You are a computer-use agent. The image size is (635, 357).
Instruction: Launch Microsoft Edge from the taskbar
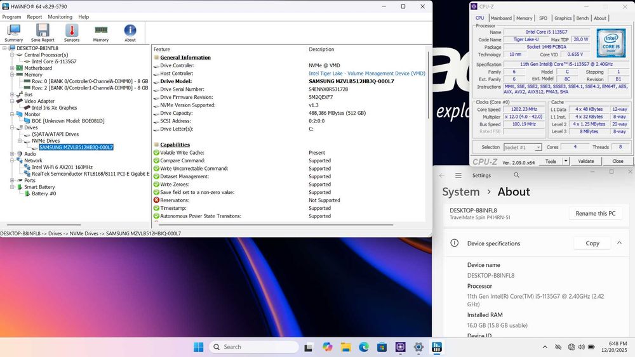point(364,347)
